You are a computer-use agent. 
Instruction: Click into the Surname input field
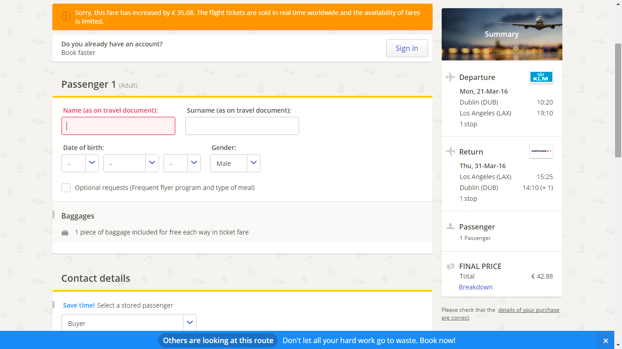(x=242, y=126)
